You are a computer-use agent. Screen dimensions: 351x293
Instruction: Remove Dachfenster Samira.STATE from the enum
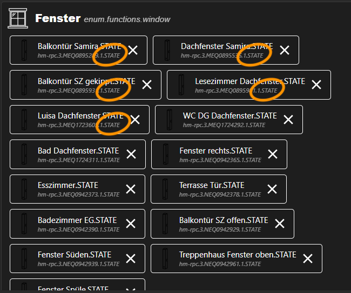pos(285,50)
